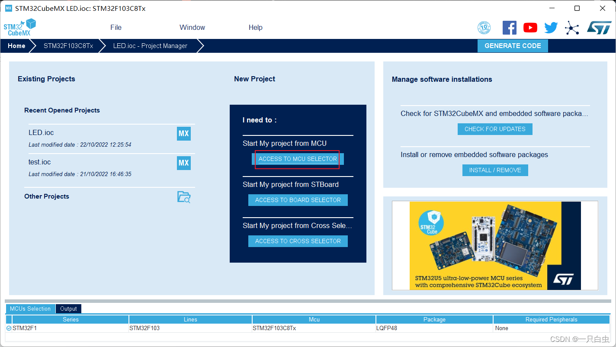This screenshot has width=616, height=347.
Task: Click ACCESS TO BOARD SELECTOR button
Action: [298, 200]
